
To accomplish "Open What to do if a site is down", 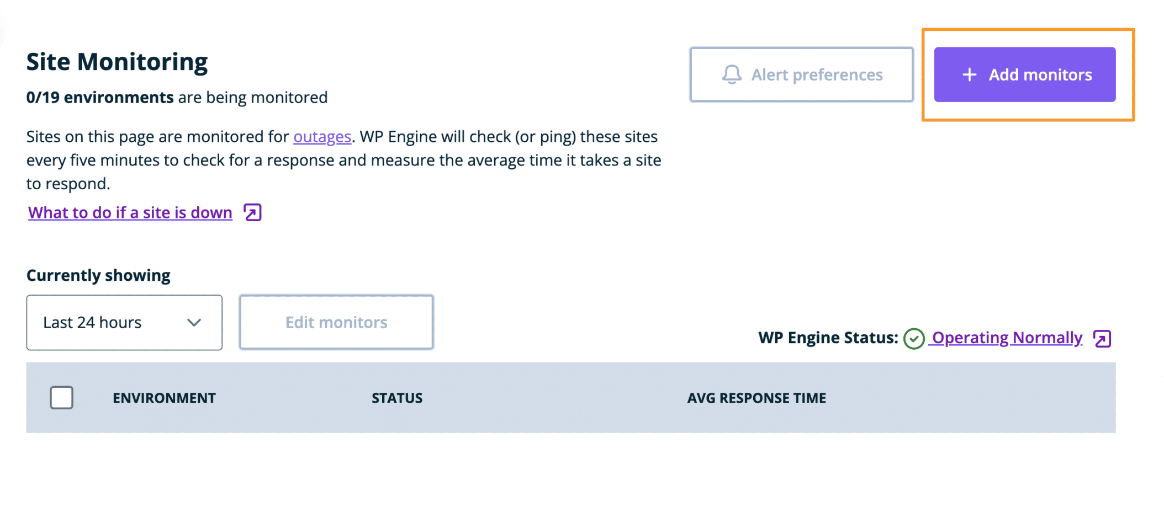I will (130, 213).
